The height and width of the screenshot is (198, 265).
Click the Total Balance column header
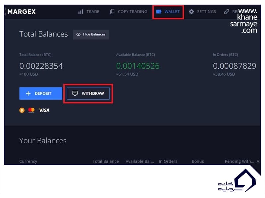[106, 161]
